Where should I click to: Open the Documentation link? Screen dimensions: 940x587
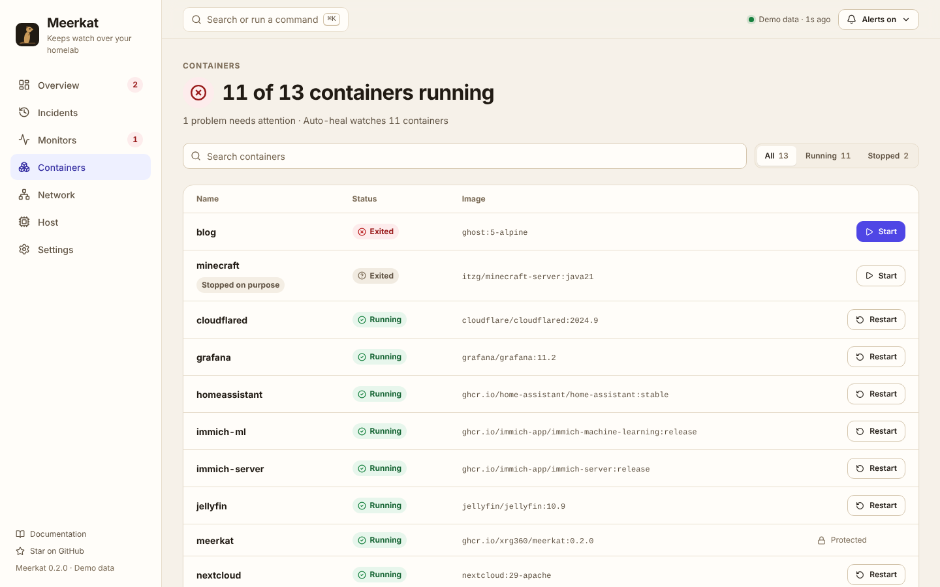[51, 534]
